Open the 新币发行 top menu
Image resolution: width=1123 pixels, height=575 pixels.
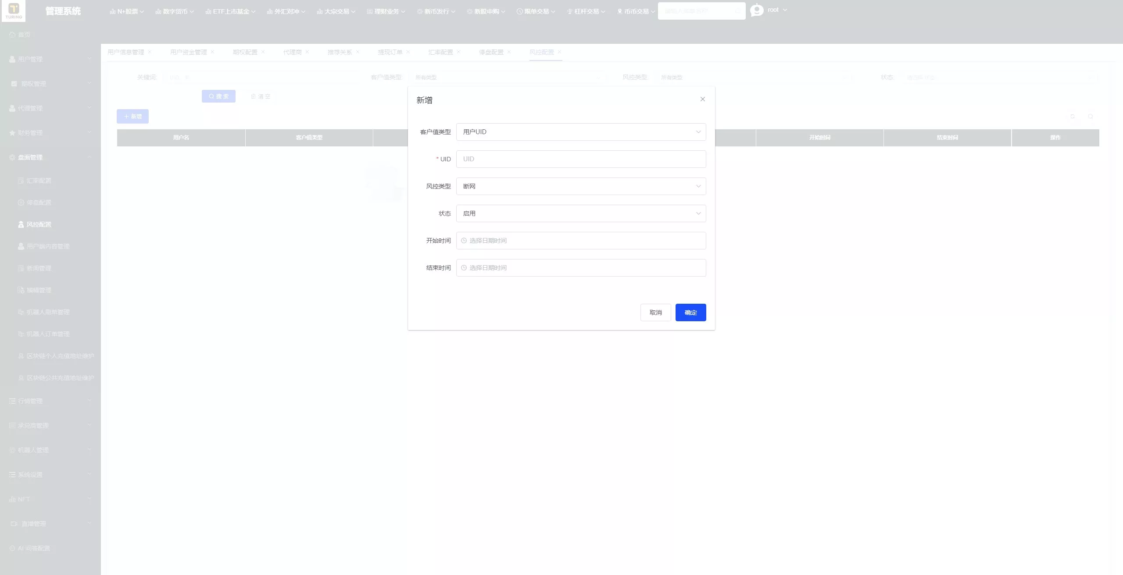436,11
